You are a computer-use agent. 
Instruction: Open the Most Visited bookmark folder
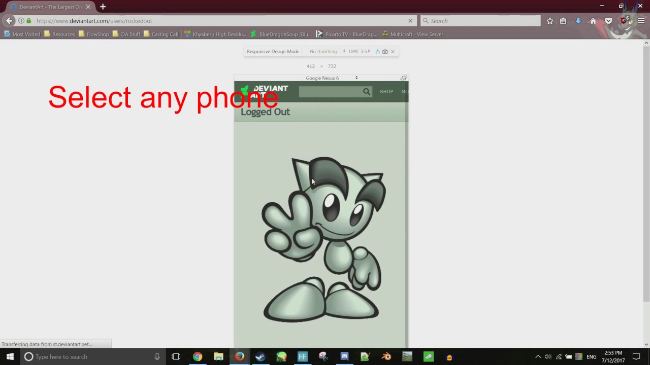coord(22,34)
